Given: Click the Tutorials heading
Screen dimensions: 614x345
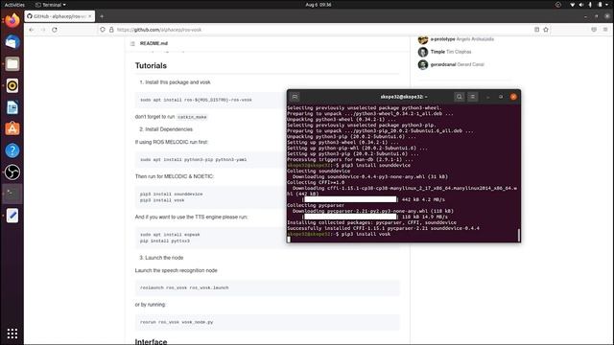Looking at the screenshot, I should (151, 66).
